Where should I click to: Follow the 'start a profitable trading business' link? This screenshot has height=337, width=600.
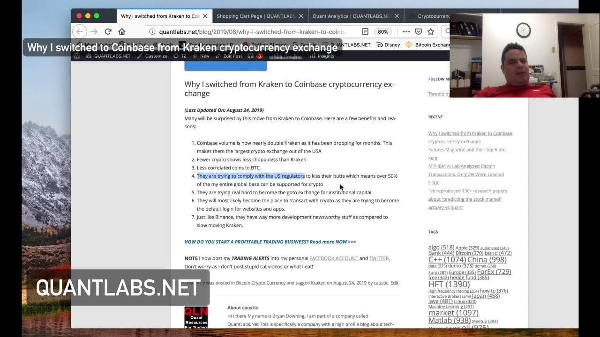pyautogui.click(x=270, y=242)
